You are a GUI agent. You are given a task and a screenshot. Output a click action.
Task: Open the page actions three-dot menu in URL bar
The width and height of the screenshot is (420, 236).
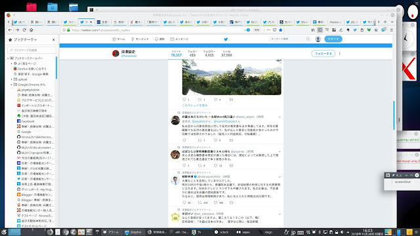(268, 30)
